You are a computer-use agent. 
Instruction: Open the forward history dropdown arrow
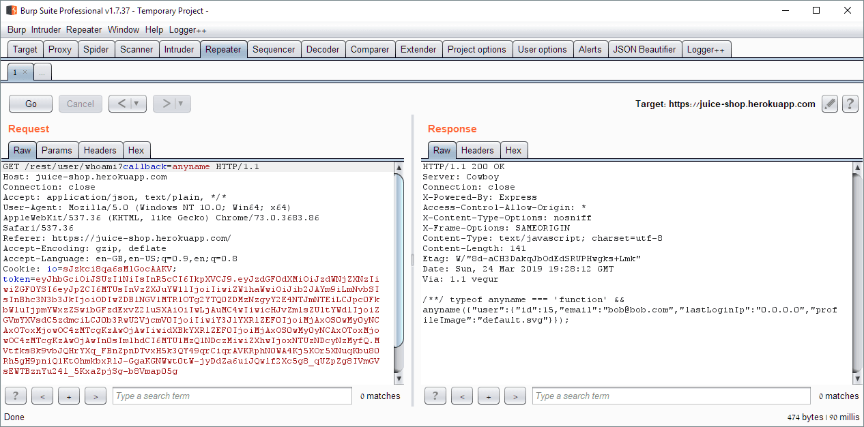click(x=181, y=104)
